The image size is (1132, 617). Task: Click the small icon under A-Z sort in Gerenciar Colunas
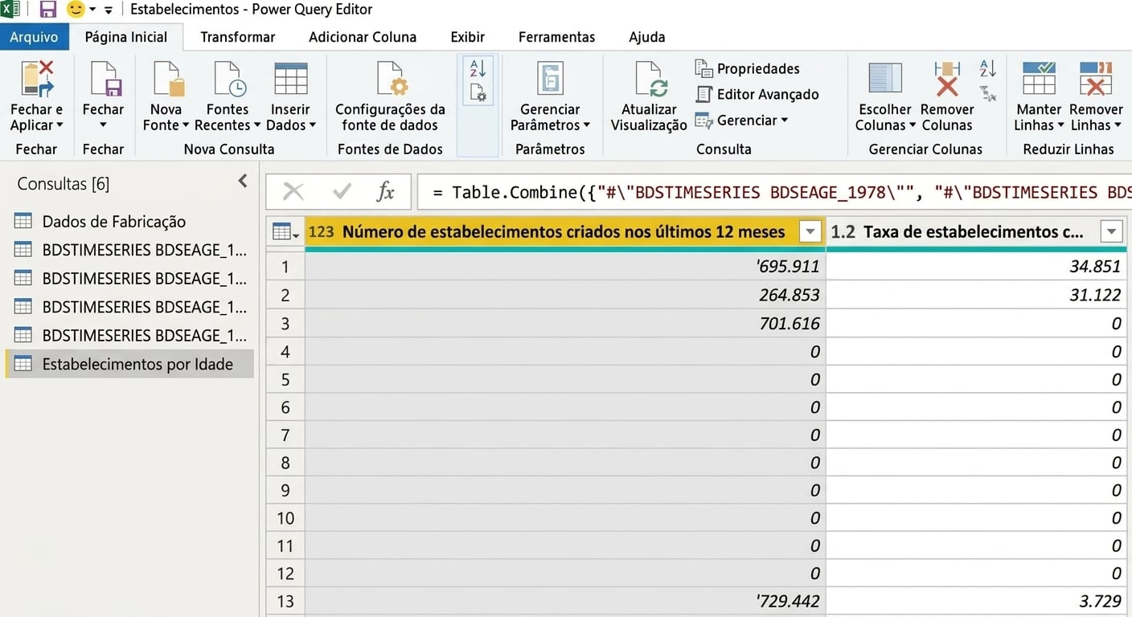coord(988,93)
